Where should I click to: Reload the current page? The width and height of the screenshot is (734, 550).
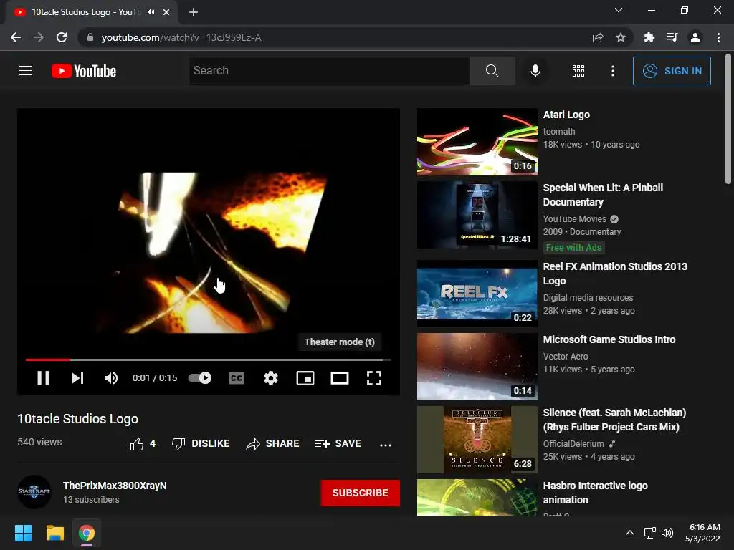pyautogui.click(x=62, y=37)
